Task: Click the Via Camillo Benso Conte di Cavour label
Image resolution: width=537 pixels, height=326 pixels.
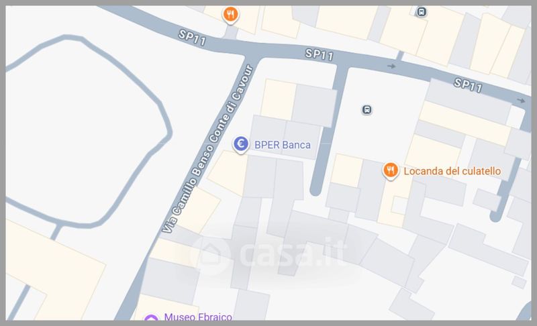Action: pos(208,149)
